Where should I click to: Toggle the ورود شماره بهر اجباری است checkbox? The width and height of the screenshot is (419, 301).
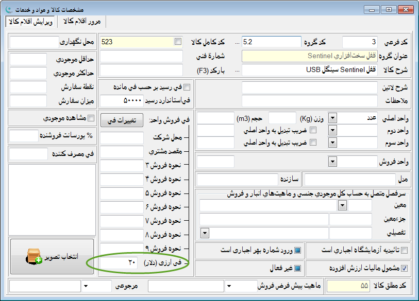297,251
